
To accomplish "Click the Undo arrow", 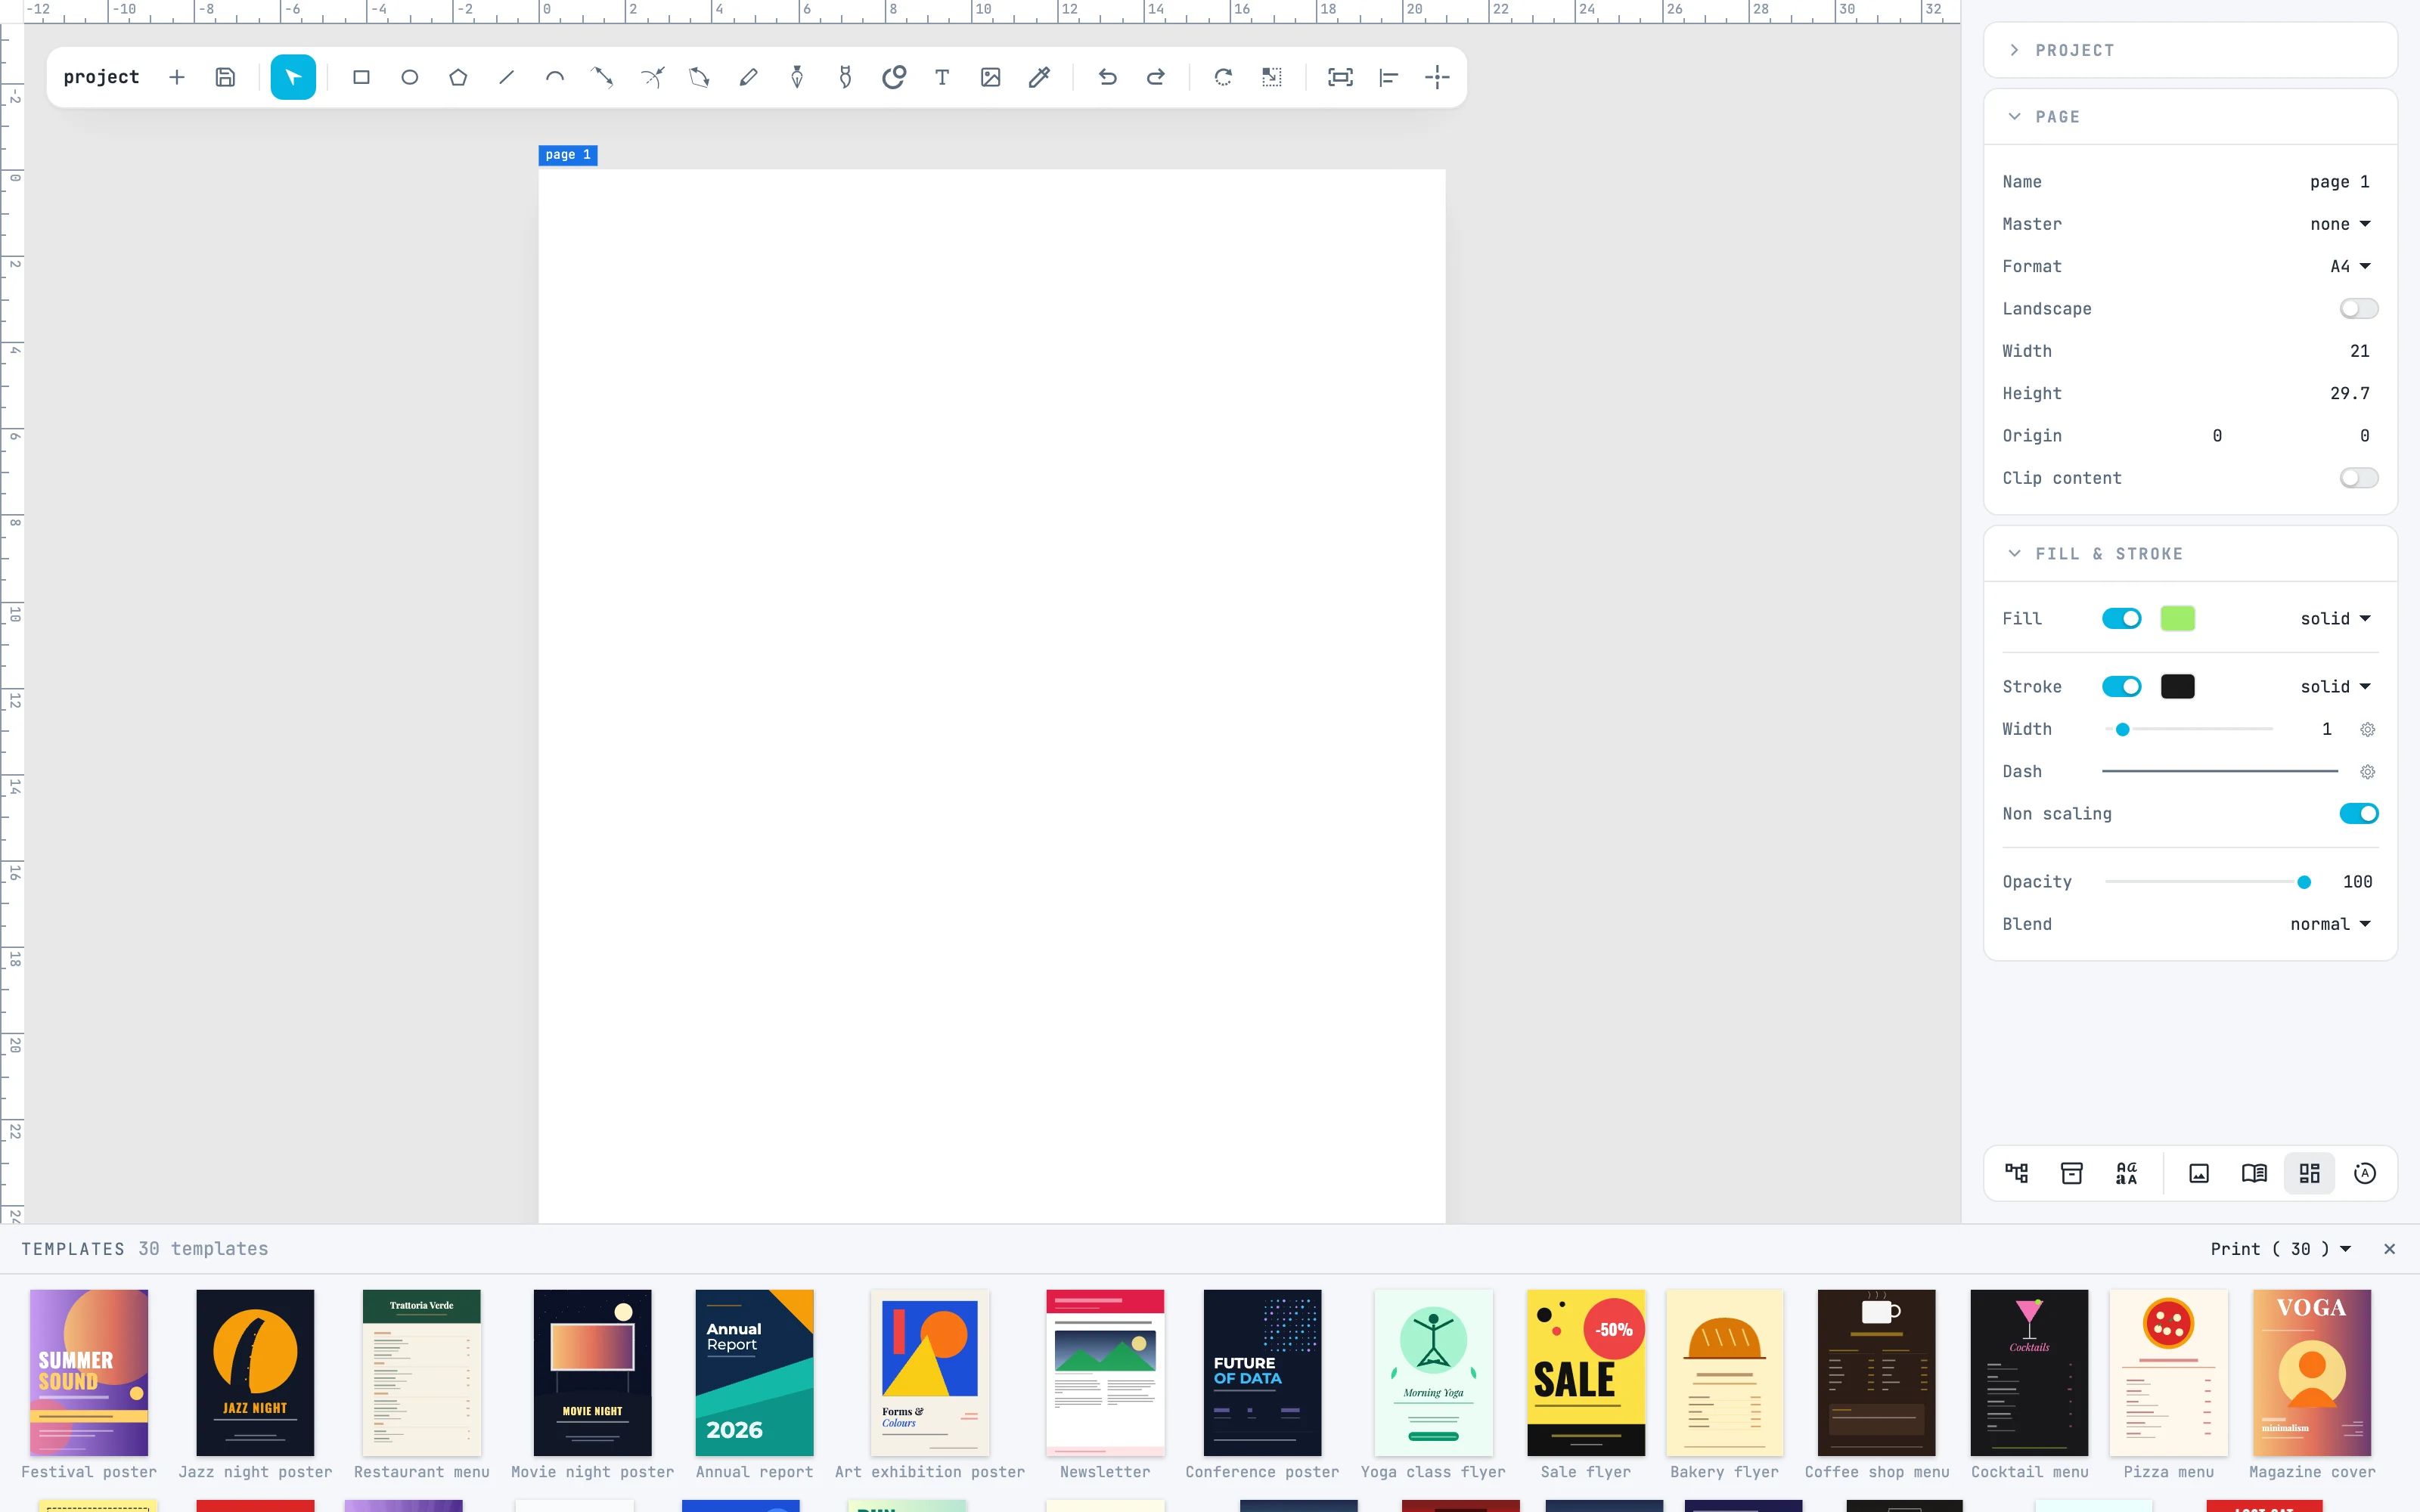I will pos(1107,77).
